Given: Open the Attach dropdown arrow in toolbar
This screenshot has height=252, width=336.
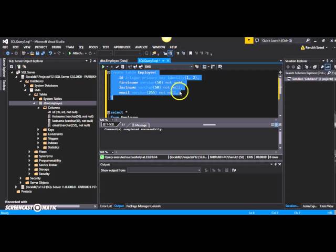Looking at the screenshot, I should coord(86,53).
